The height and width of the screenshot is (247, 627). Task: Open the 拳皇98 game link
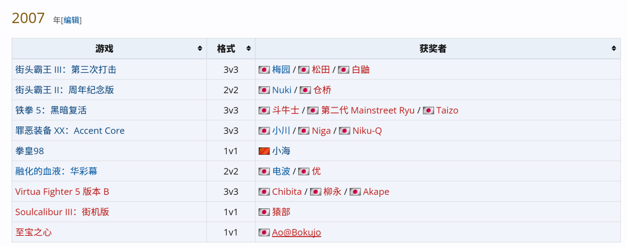click(x=29, y=151)
